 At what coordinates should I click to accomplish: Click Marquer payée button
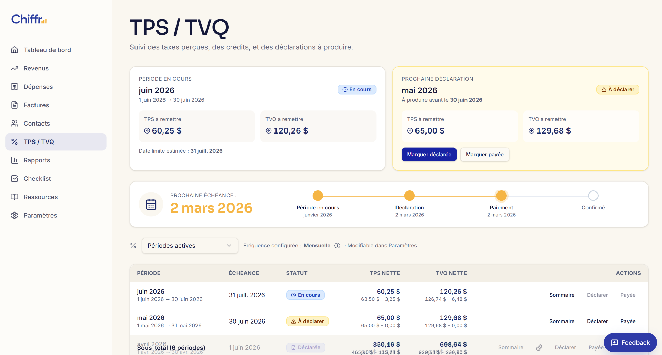pos(484,155)
